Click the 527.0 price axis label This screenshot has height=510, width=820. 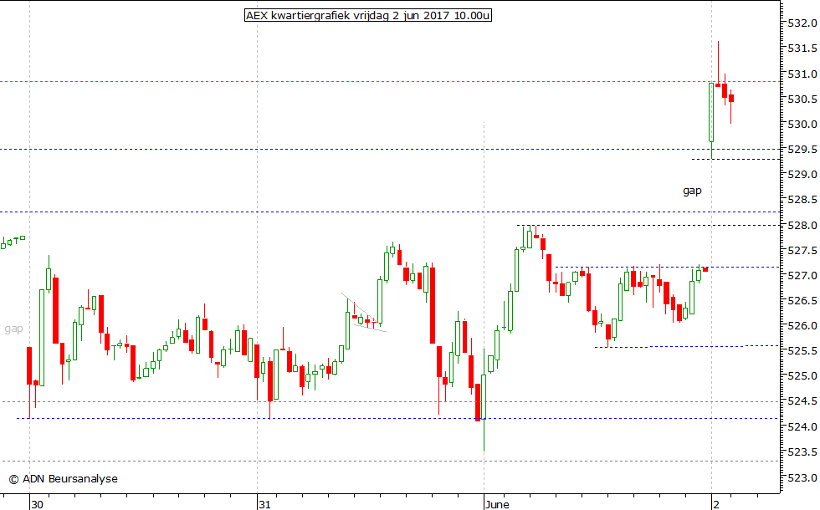coord(802,275)
